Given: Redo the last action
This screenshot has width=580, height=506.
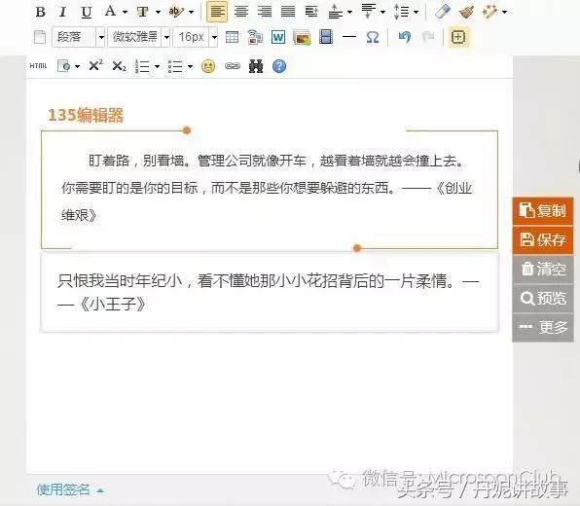Looking at the screenshot, I should click(x=428, y=37).
